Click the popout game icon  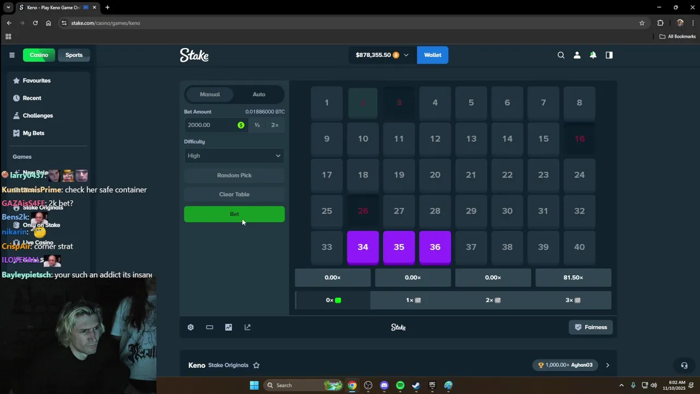pyautogui.click(x=248, y=327)
